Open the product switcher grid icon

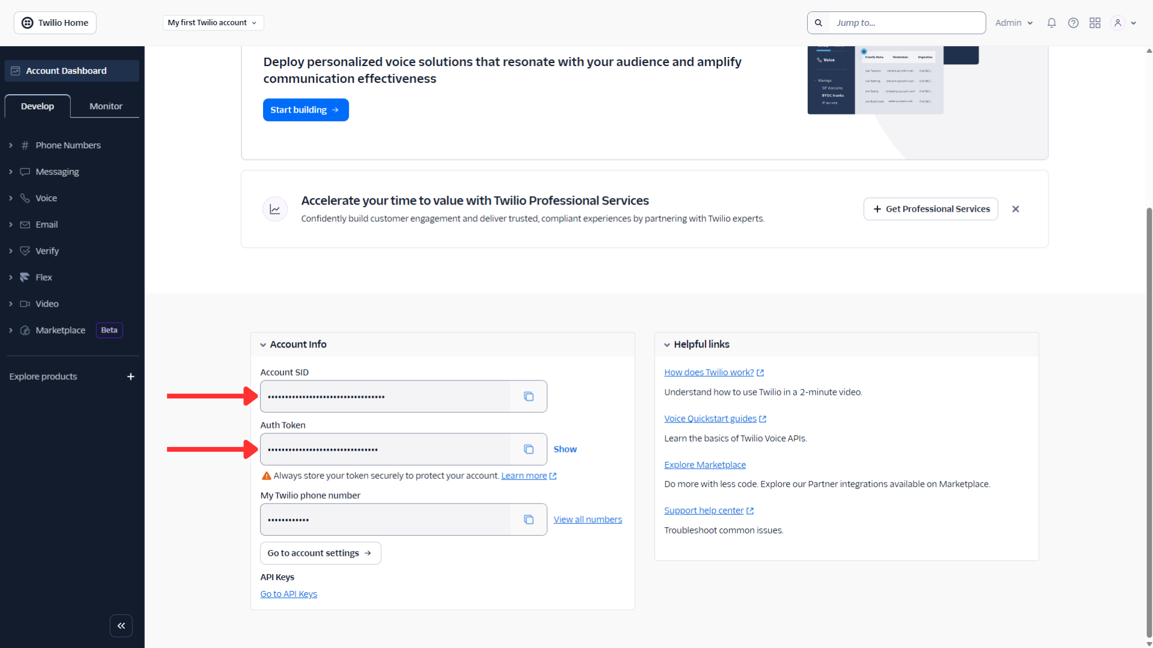pyautogui.click(x=1095, y=22)
